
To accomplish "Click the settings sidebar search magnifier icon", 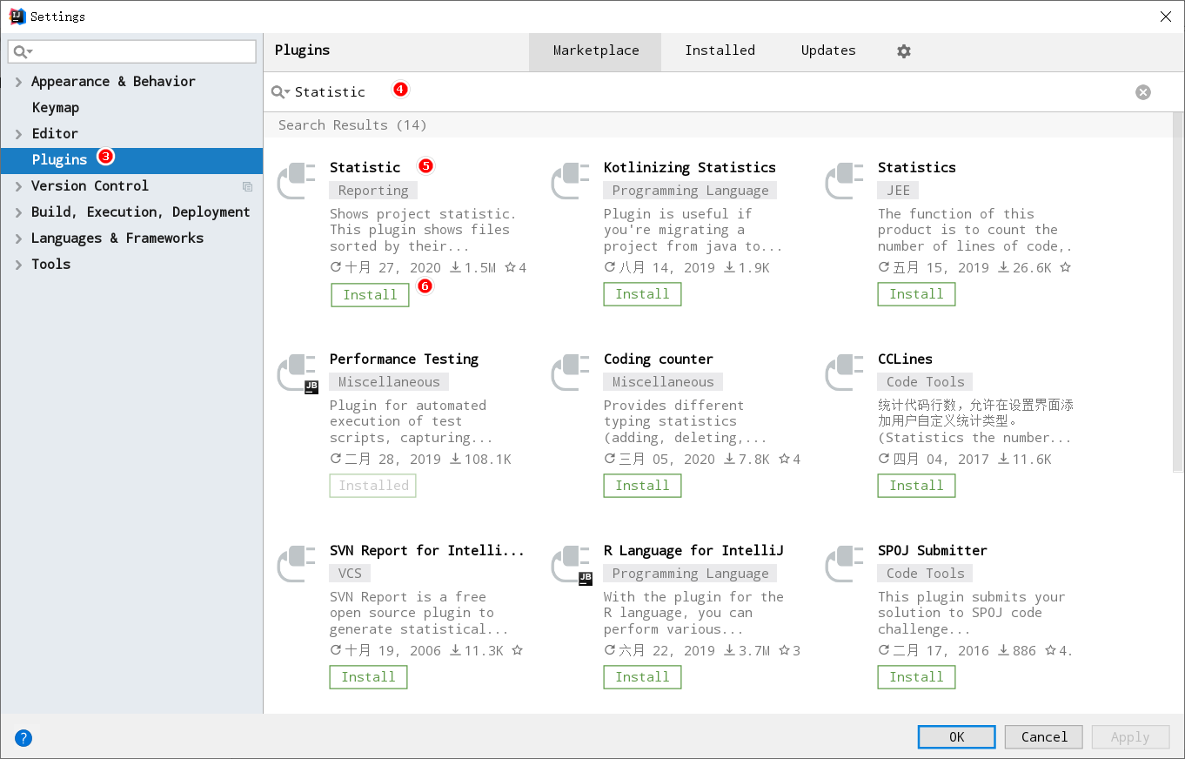I will [23, 52].
